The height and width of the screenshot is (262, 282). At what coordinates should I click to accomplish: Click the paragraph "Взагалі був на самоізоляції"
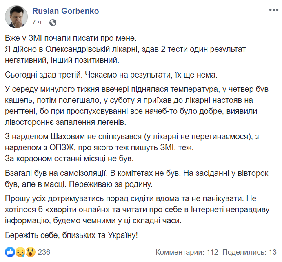coord(137,179)
